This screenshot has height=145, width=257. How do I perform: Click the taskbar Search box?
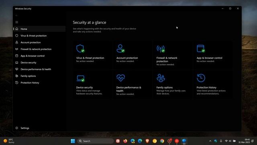click(96, 141)
